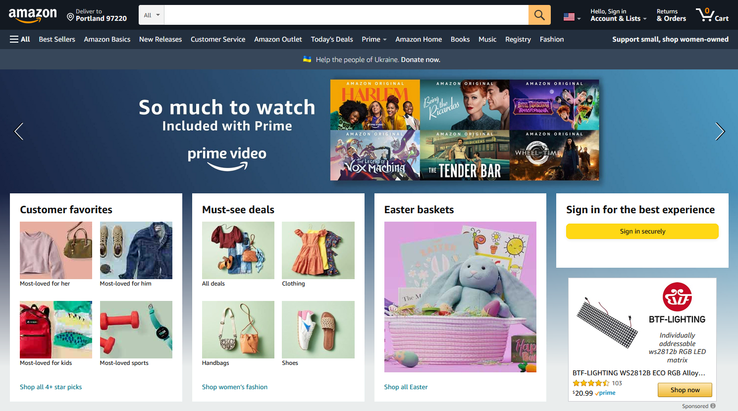Go to Today's Deals
This screenshot has width=738, height=411.
coord(332,39)
